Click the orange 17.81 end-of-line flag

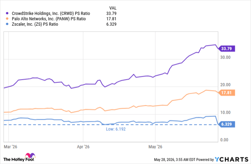(227, 93)
